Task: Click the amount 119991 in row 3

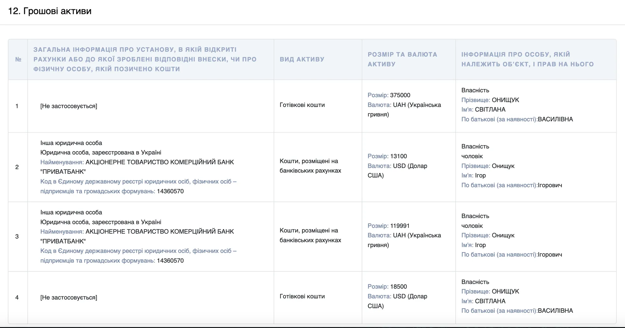Action: pos(400,226)
